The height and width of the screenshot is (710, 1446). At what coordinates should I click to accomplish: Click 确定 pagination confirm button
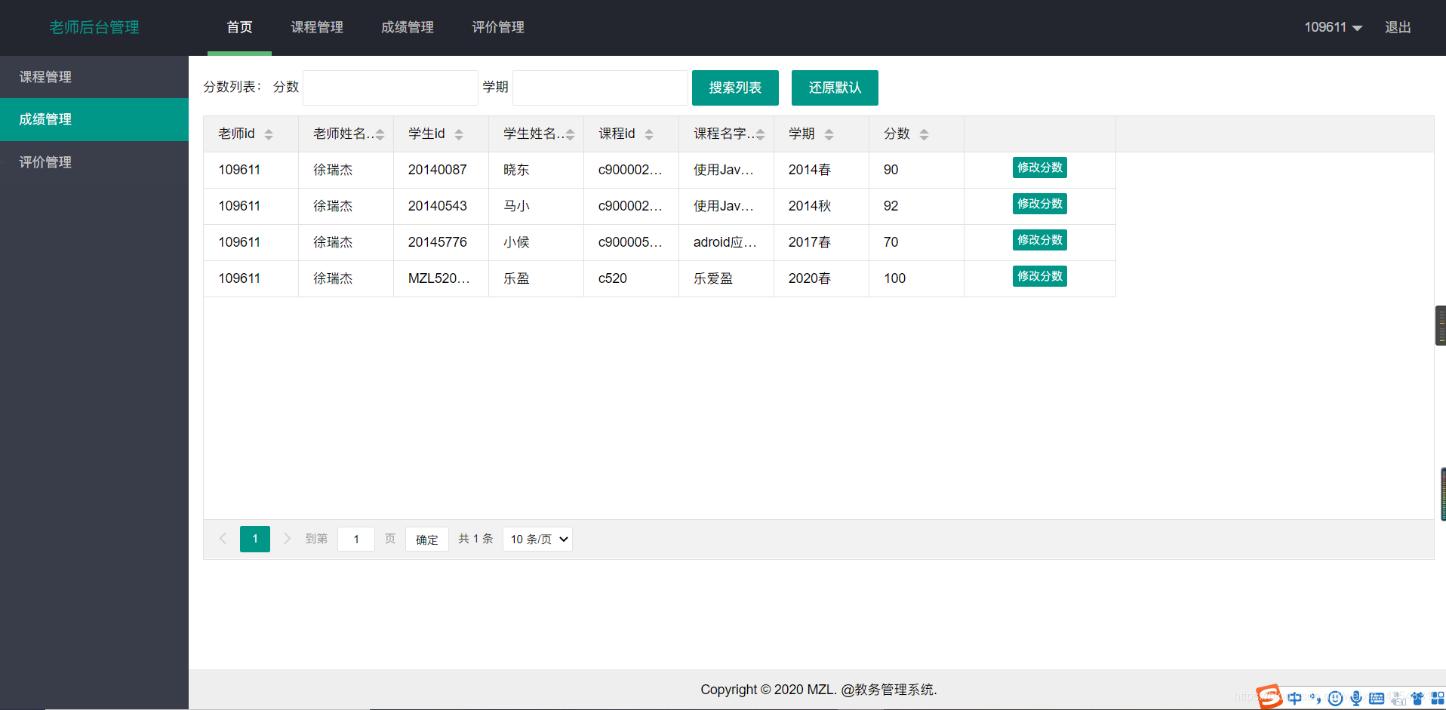pos(427,539)
